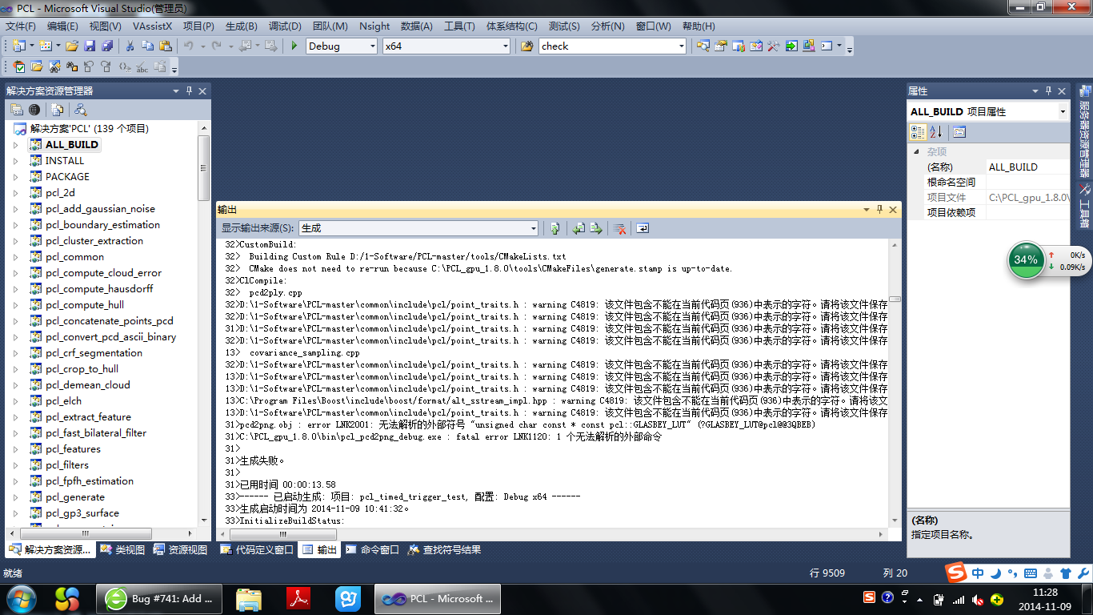The image size is (1093, 615).
Task: Click the Add New Item toolbar icon
Action: 45,46
